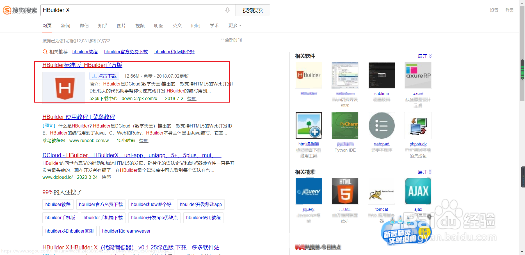The width and height of the screenshot is (525, 255).
Task: Click the hbuilder和dreamweaver suggestion chip
Action: tap(126, 231)
